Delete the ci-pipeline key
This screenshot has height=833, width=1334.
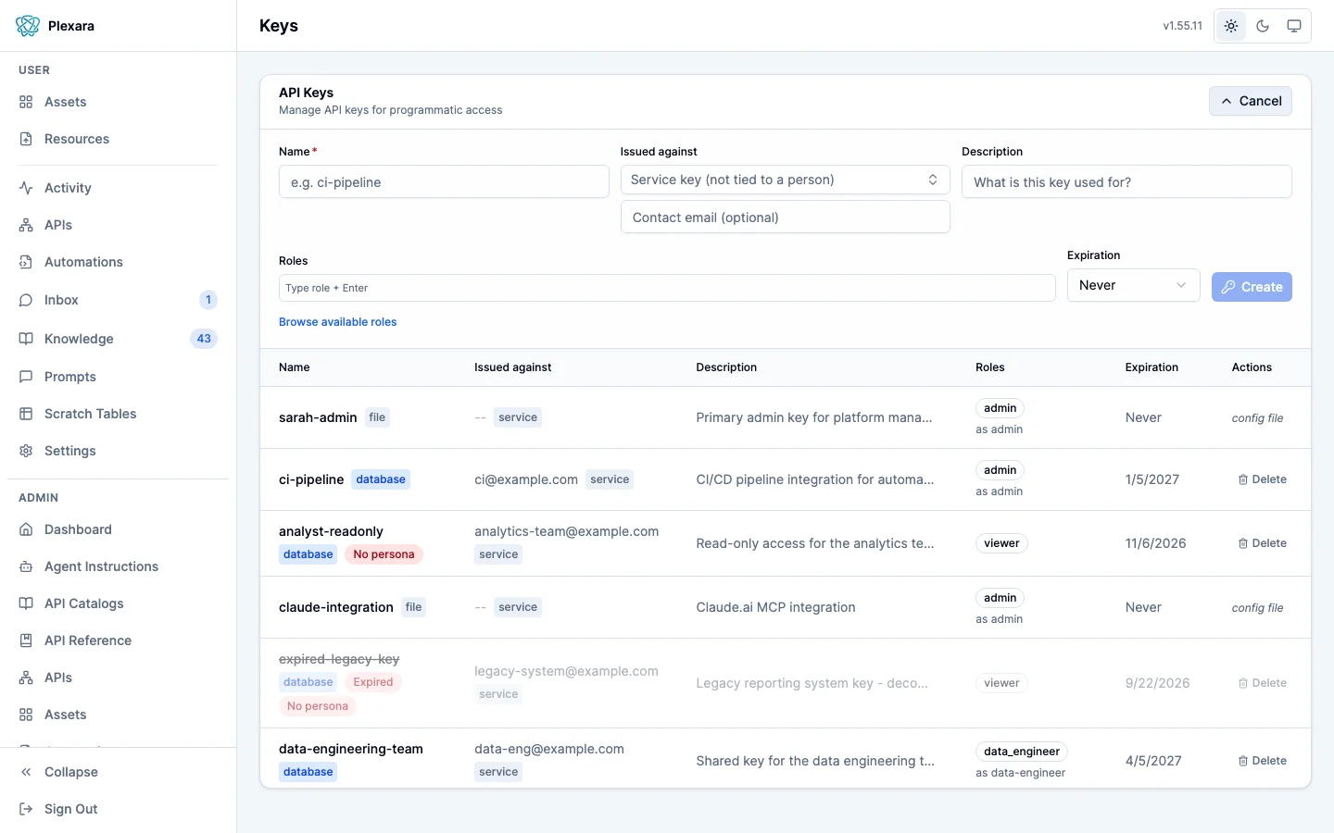1262,479
